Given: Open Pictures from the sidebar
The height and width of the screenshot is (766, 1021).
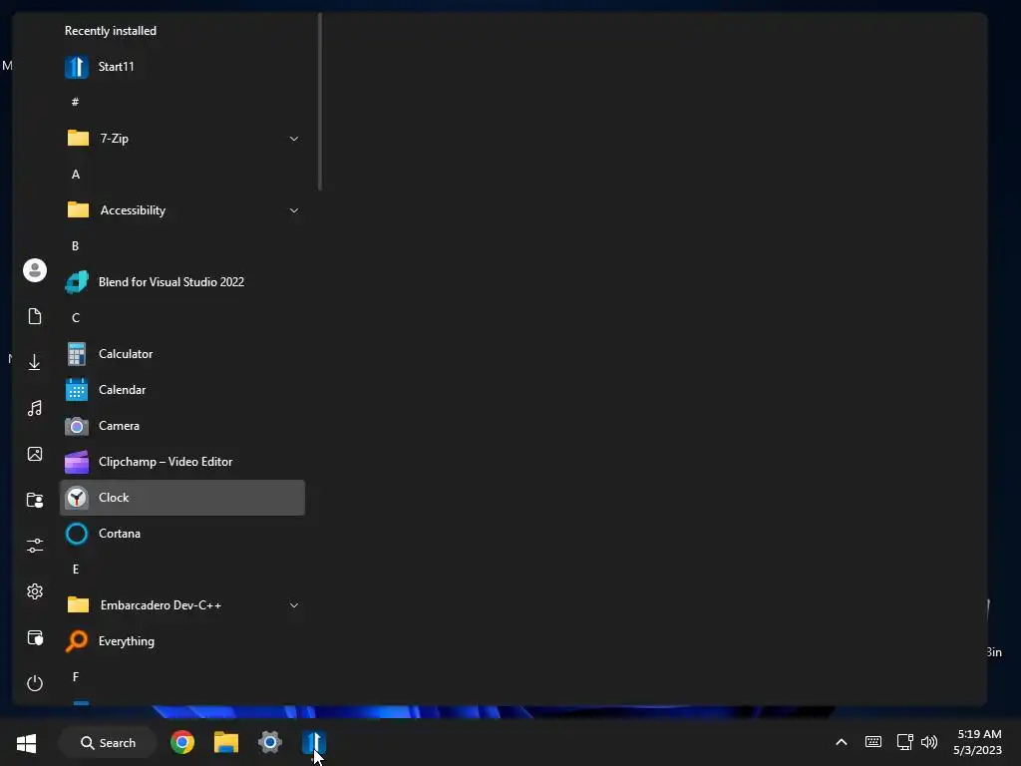Looking at the screenshot, I should click(35, 454).
